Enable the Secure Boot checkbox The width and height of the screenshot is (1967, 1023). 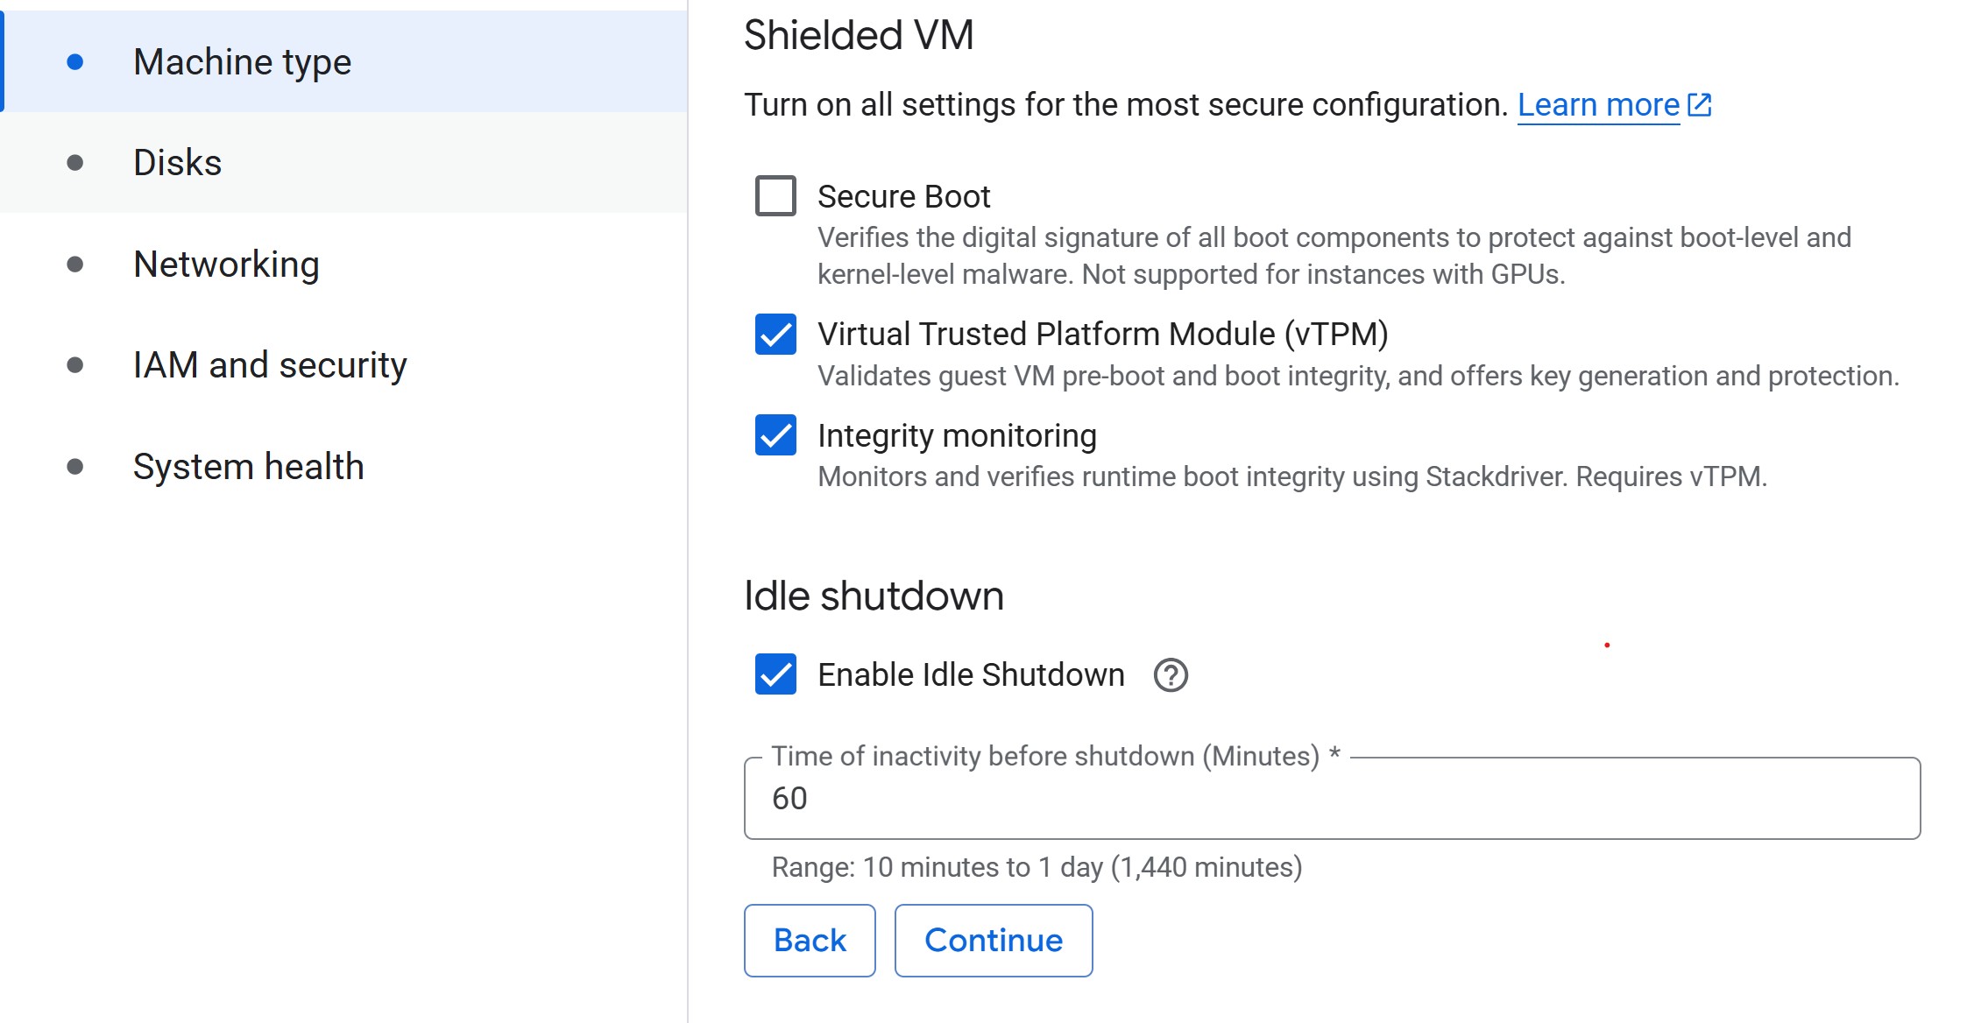[x=775, y=195]
